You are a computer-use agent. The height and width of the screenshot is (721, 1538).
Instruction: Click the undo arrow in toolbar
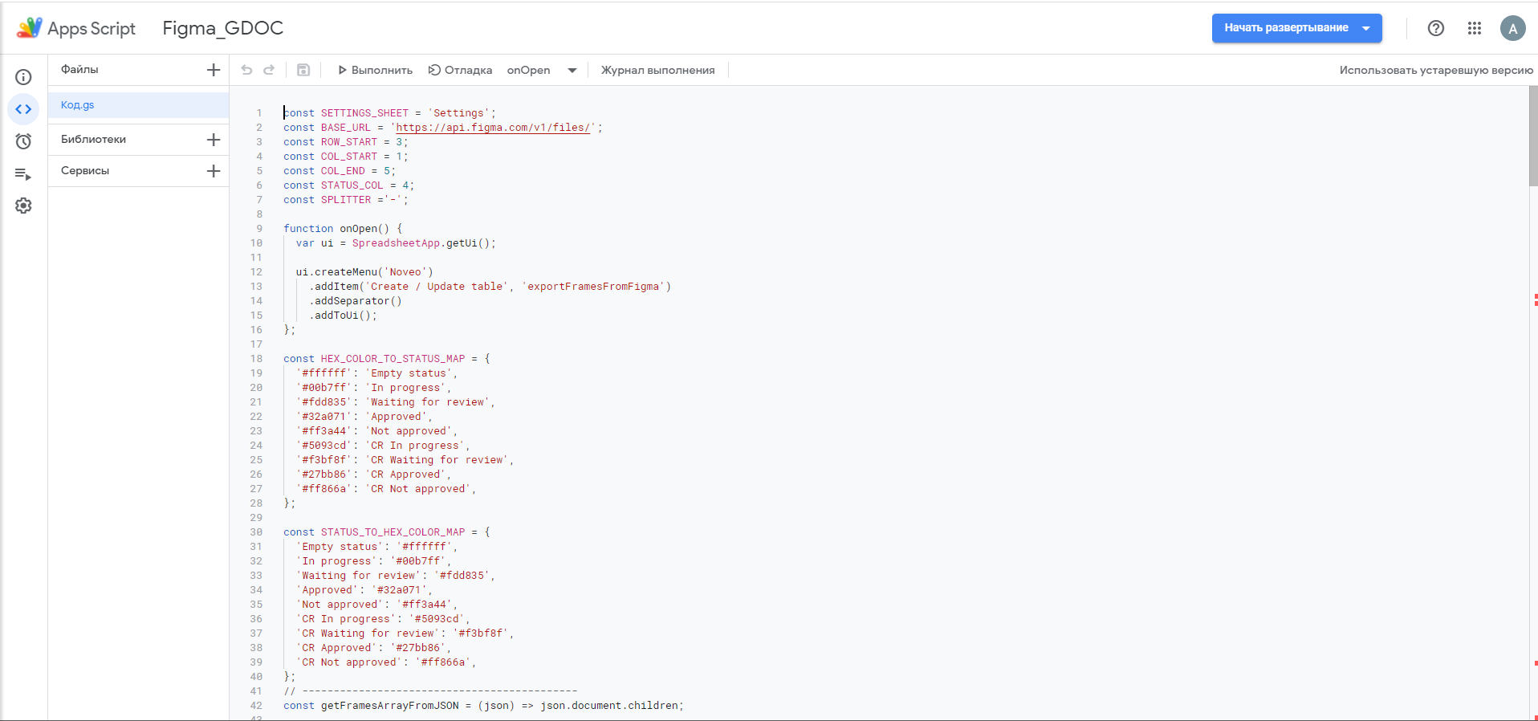pyautogui.click(x=246, y=70)
